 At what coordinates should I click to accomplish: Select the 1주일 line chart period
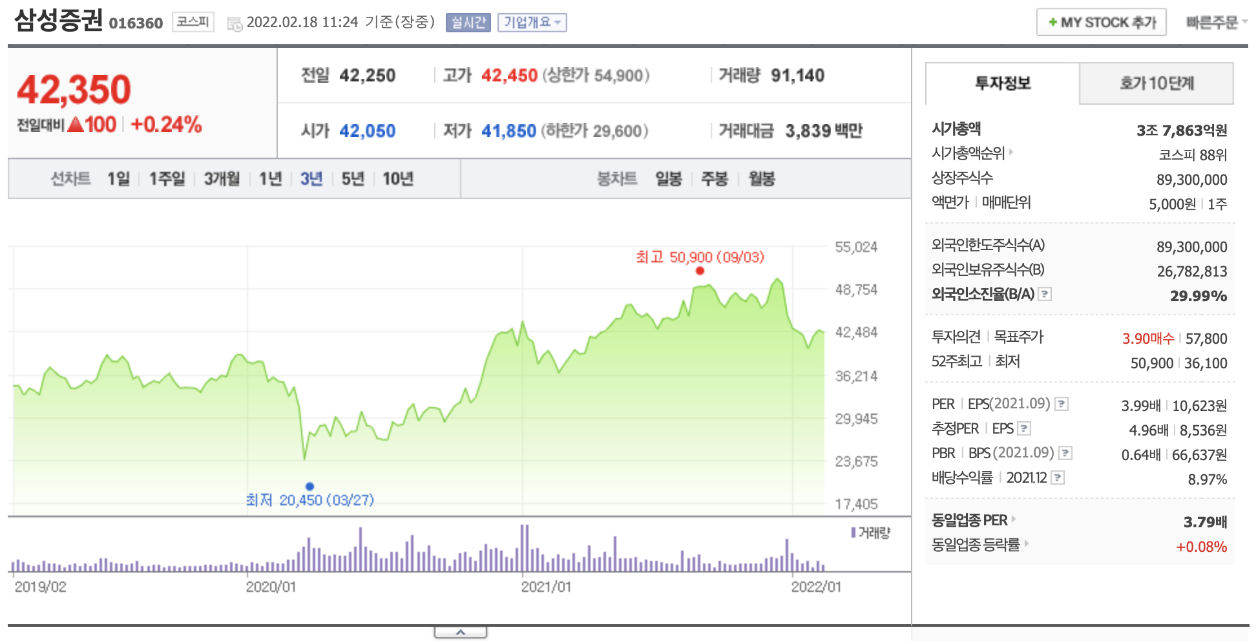(167, 178)
